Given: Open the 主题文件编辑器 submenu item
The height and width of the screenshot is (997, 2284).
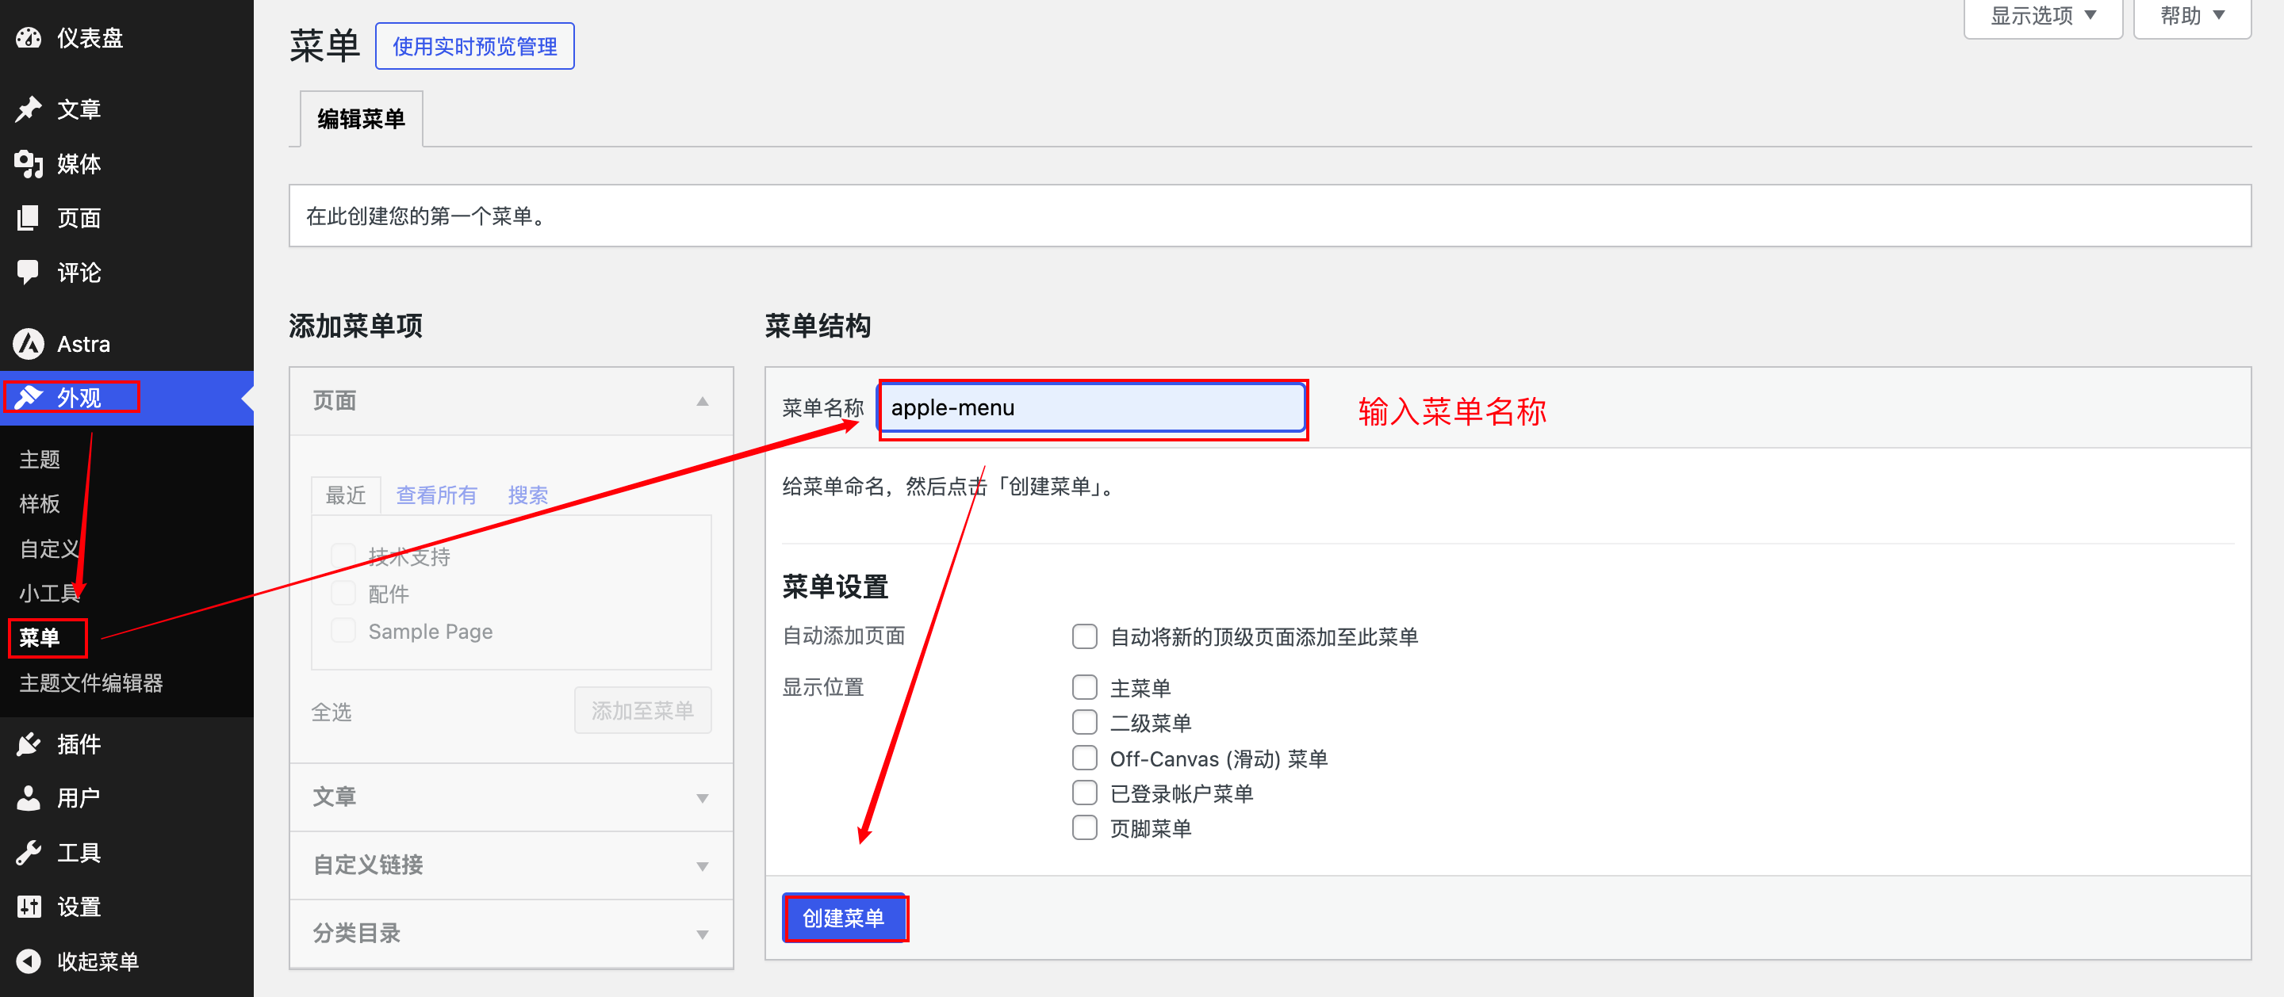Looking at the screenshot, I should click(x=91, y=683).
